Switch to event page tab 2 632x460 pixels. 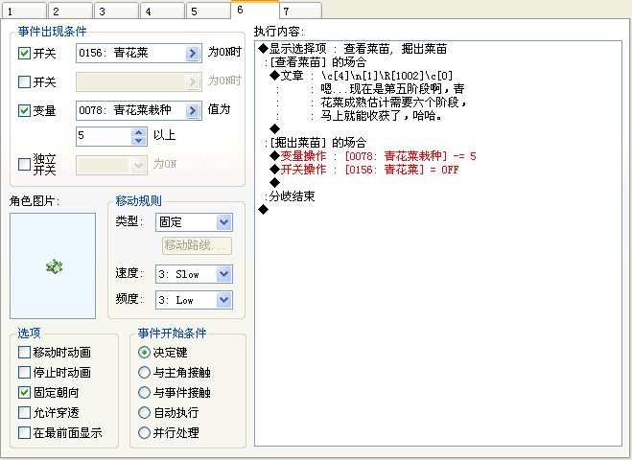pyautogui.click(x=71, y=11)
